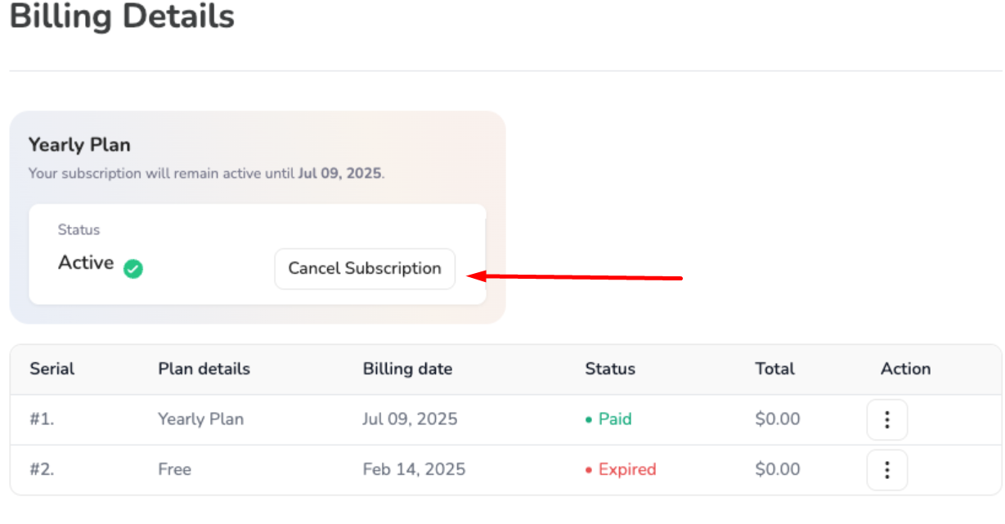
Task: Click the Jul 09, 2025 billing date cell
Action: tap(410, 419)
